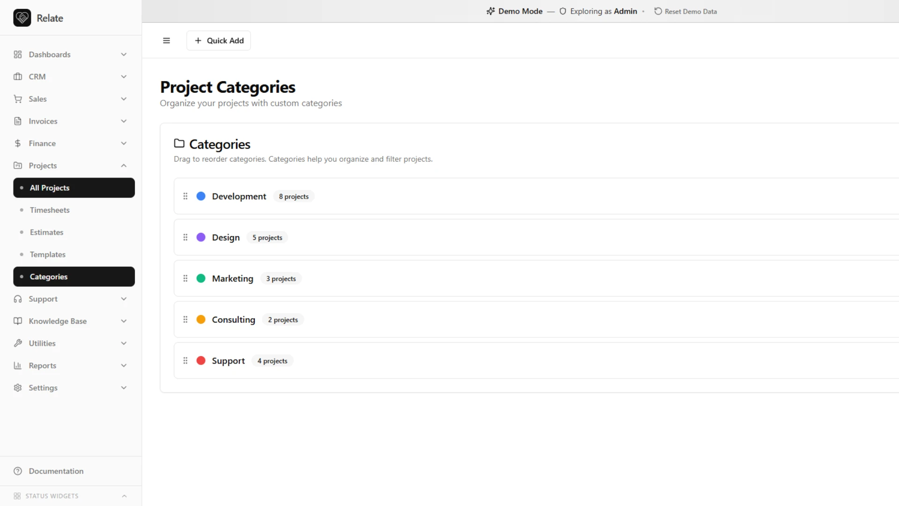This screenshot has width=899, height=506.
Task: Click the Quick Add button
Action: 219,41
